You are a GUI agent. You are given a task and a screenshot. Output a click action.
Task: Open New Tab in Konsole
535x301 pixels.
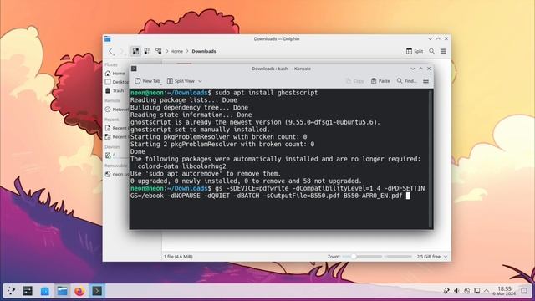(x=147, y=81)
